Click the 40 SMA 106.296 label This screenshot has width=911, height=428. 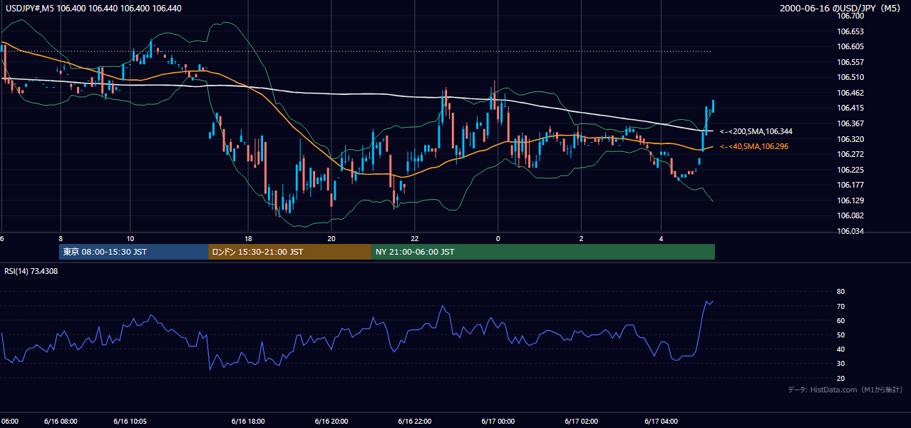(754, 146)
